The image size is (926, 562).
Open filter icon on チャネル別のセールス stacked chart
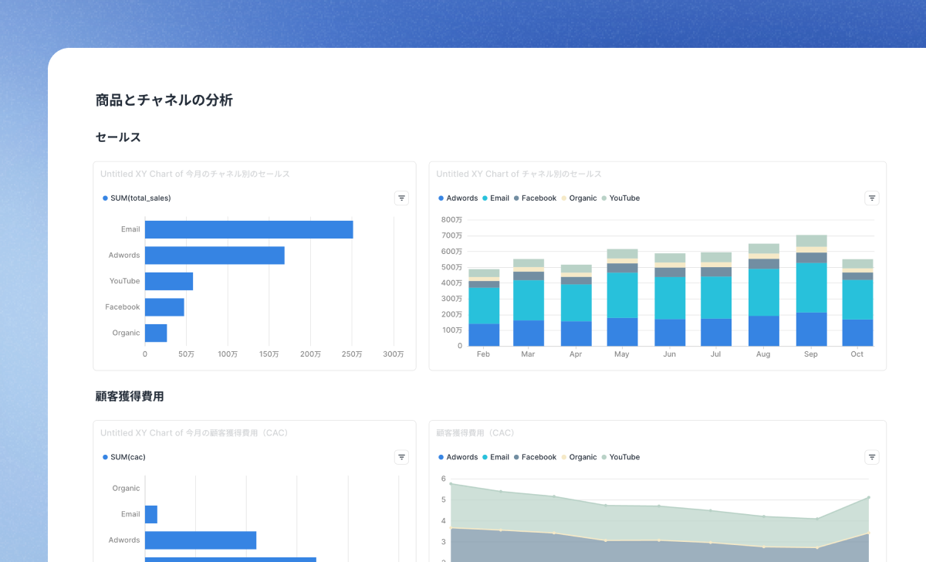872,198
